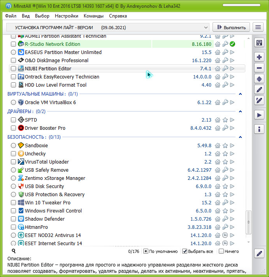This screenshot has height=277, width=269.
Task: Click the info icon in the sidebar
Action: (259, 129)
